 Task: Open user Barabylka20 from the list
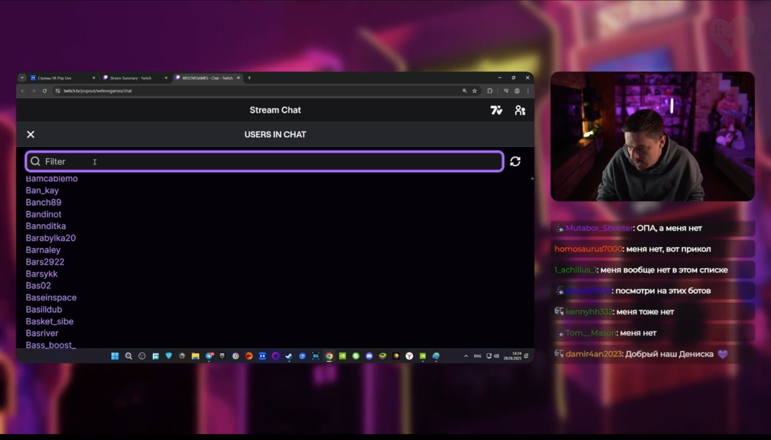tap(51, 238)
